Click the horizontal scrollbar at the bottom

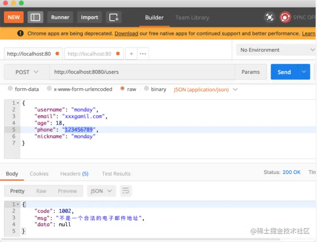141,239
